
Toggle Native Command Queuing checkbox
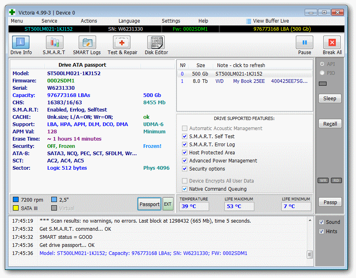tap(184, 189)
